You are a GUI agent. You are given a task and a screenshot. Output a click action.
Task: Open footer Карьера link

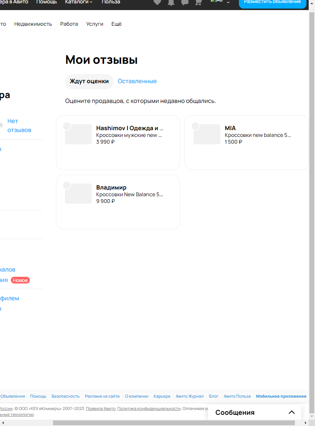162,396
